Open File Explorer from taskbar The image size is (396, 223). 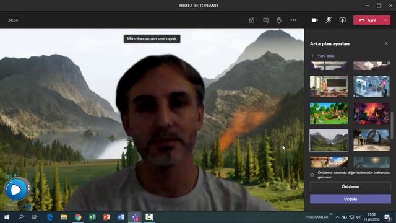pyautogui.click(x=64, y=217)
